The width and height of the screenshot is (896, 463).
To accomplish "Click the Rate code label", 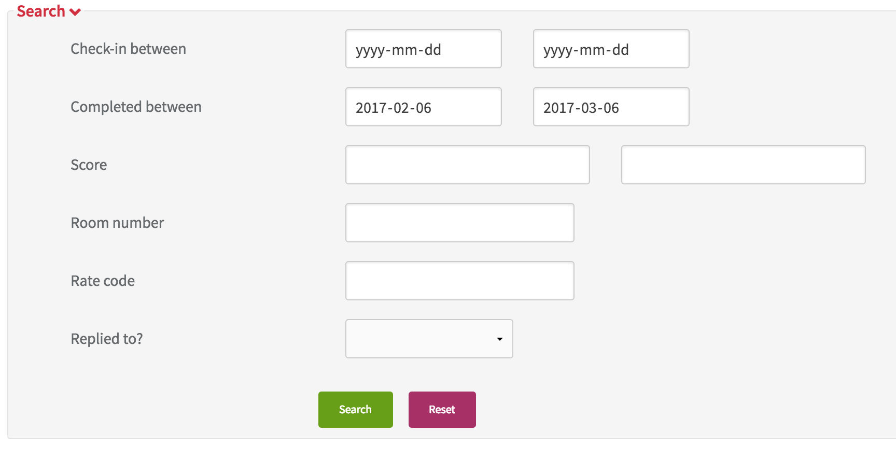I will click(x=103, y=281).
